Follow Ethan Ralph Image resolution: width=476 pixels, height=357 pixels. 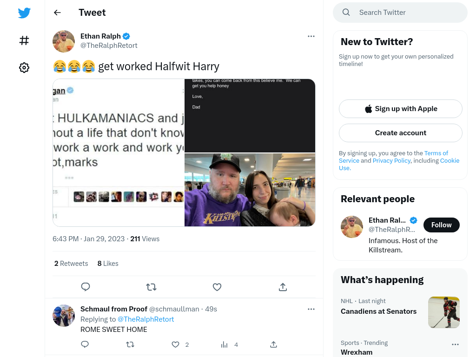click(442, 225)
